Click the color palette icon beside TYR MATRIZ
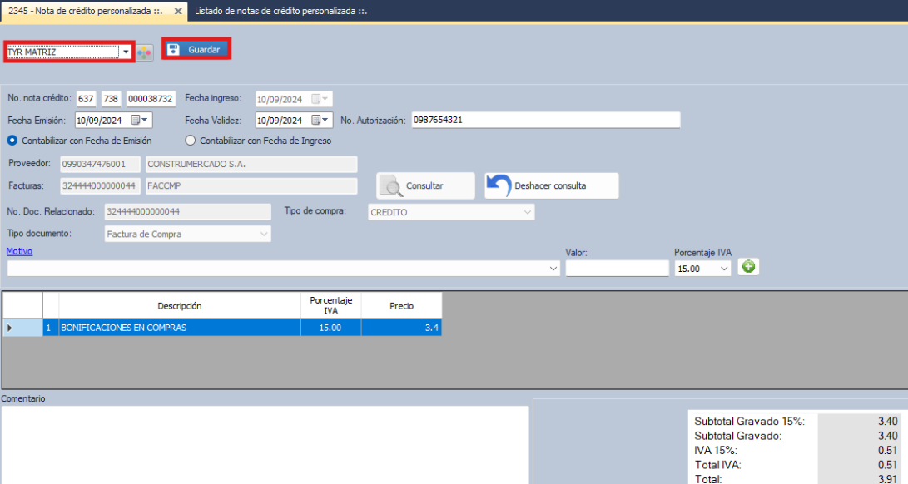This screenshot has width=908, height=484. [x=145, y=52]
